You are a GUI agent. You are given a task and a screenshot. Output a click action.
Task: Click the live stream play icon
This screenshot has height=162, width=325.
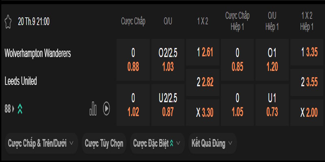106,108
